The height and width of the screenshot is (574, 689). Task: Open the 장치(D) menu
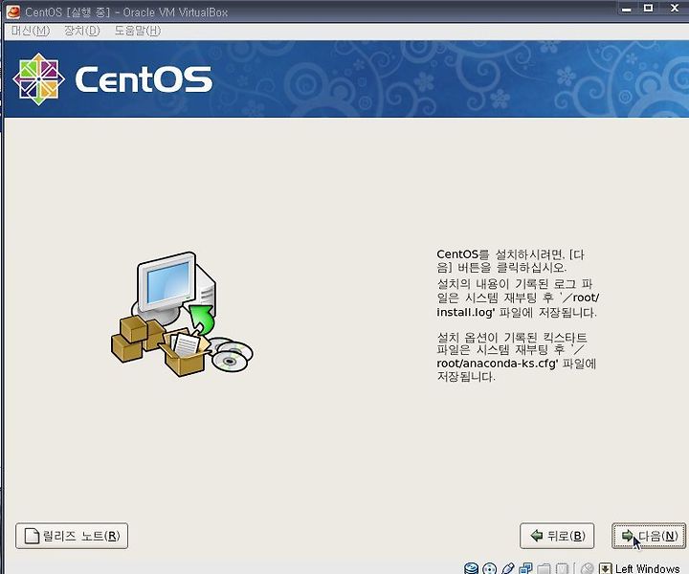[x=82, y=31]
